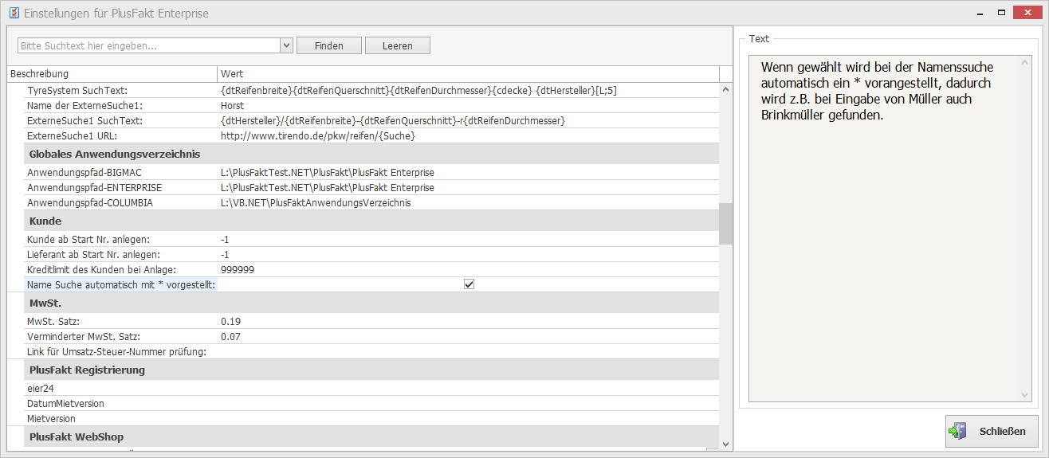Click the tirendo.de URL value
Viewport: 1049px width, 458px height.
tap(318, 136)
